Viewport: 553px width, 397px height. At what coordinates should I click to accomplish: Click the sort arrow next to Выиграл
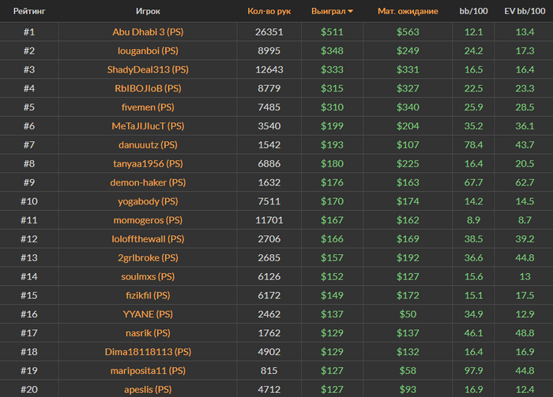click(351, 12)
